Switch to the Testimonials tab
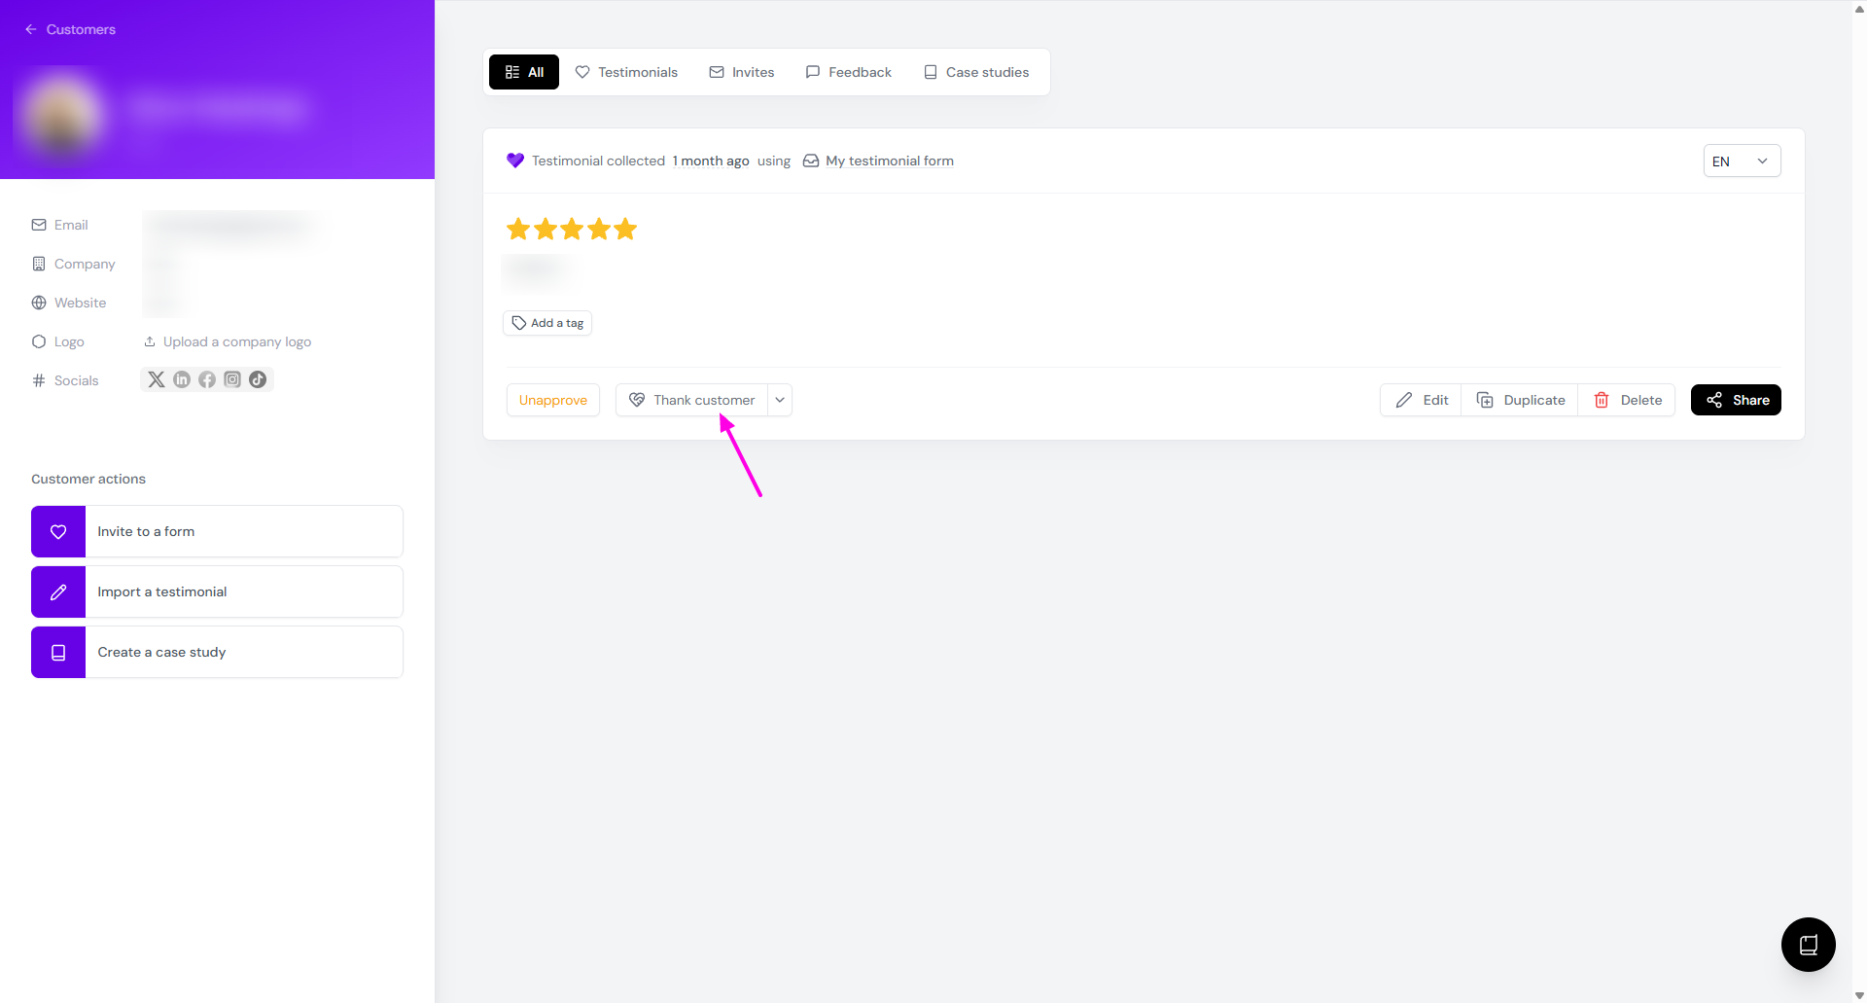This screenshot has height=1003, width=1867. (626, 72)
